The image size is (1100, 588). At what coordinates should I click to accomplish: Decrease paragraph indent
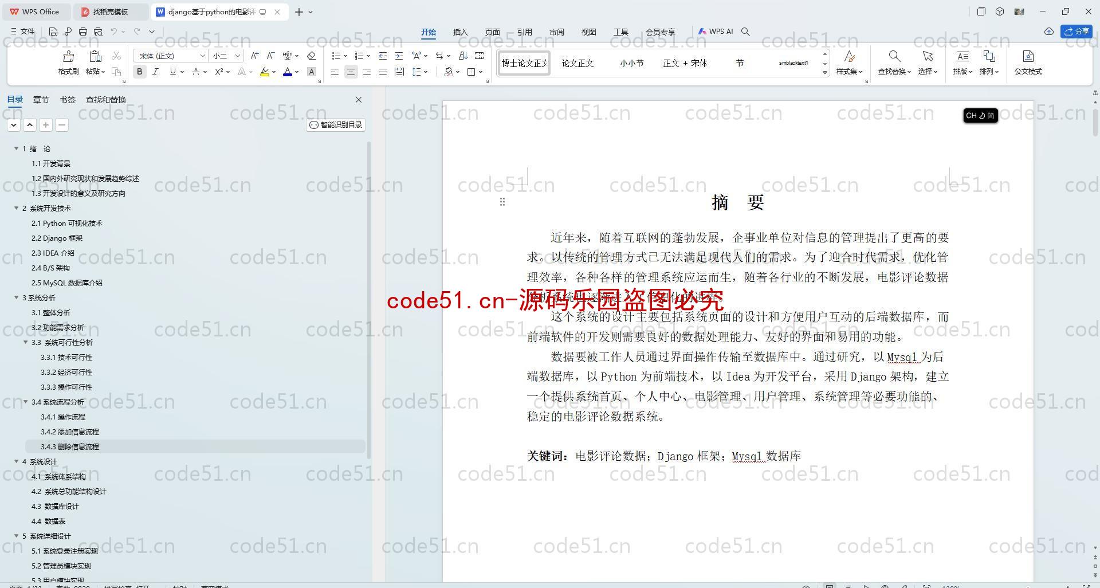coord(383,56)
